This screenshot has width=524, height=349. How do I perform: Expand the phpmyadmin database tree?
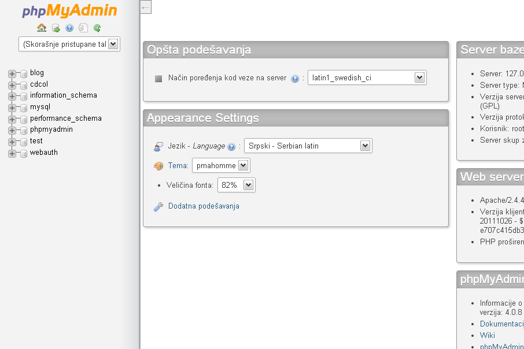click(x=12, y=130)
